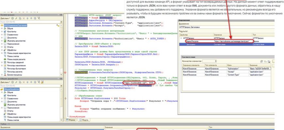Close the Конфигурация panel

[x=61, y=15]
